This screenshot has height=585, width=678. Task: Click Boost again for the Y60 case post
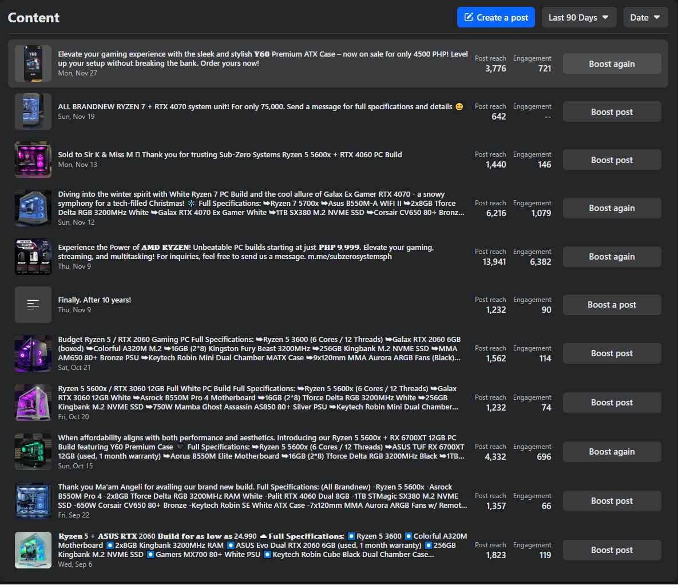[x=612, y=63]
